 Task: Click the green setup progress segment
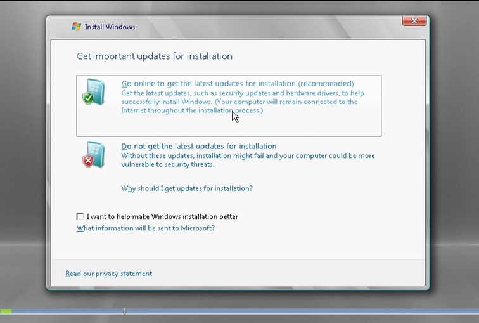pyautogui.click(x=6, y=312)
